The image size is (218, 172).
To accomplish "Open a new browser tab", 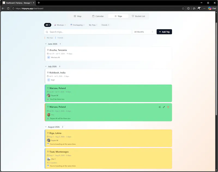I will click(39, 3).
